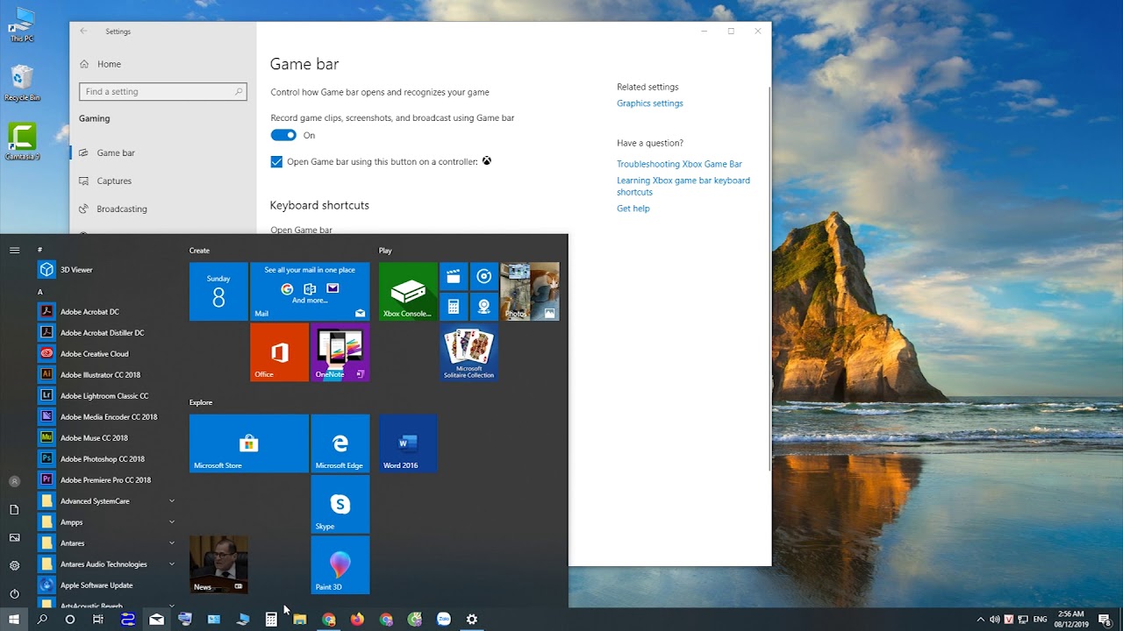Launch Adobe Lightroom Classic CC
This screenshot has height=631, width=1123.
pos(107,396)
